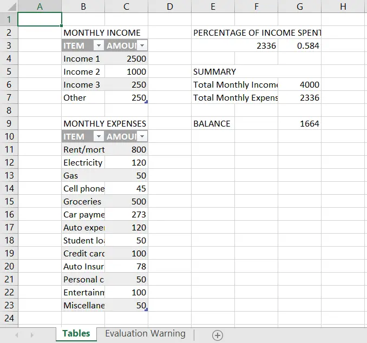The image size is (367, 343).
Task: Select the Electricity expense cell
Action: tap(83, 162)
